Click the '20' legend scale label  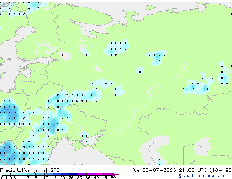[63, 178]
